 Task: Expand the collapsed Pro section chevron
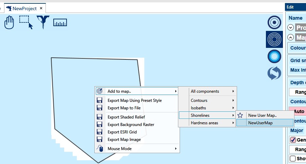tap(291, 28)
